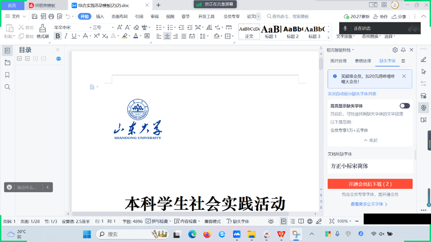Open font color dropdown arrow

[141, 36]
